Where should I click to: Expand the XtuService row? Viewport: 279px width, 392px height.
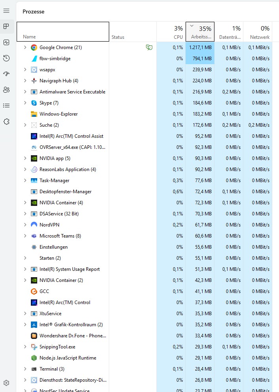pos(25,313)
